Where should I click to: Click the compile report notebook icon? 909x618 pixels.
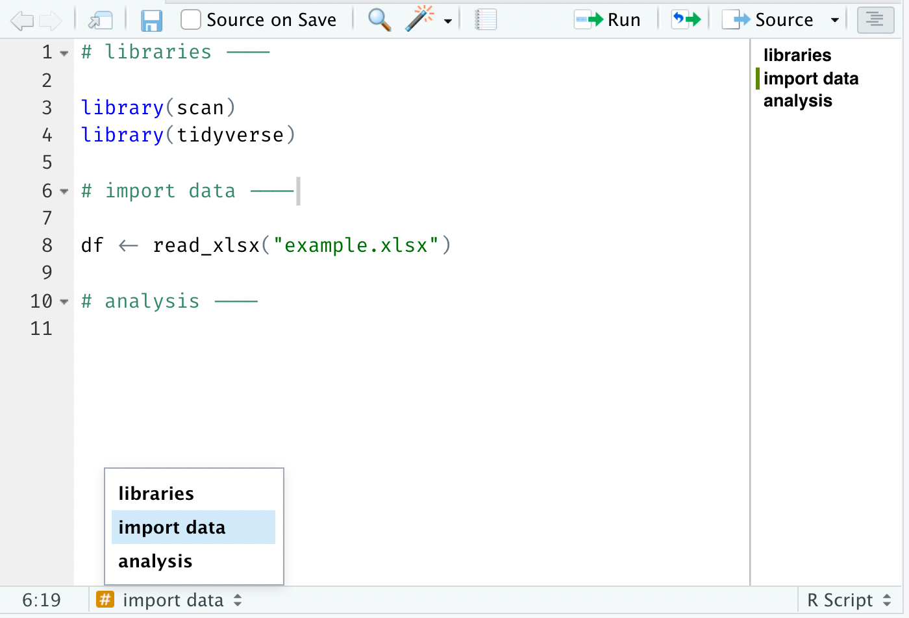point(486,20)
